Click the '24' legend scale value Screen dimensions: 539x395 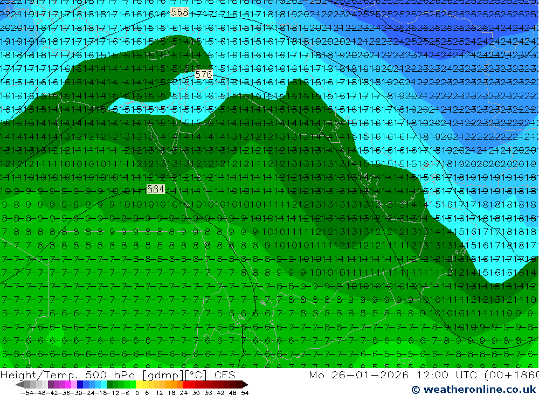pyautogui.click(x=184, y=393)
